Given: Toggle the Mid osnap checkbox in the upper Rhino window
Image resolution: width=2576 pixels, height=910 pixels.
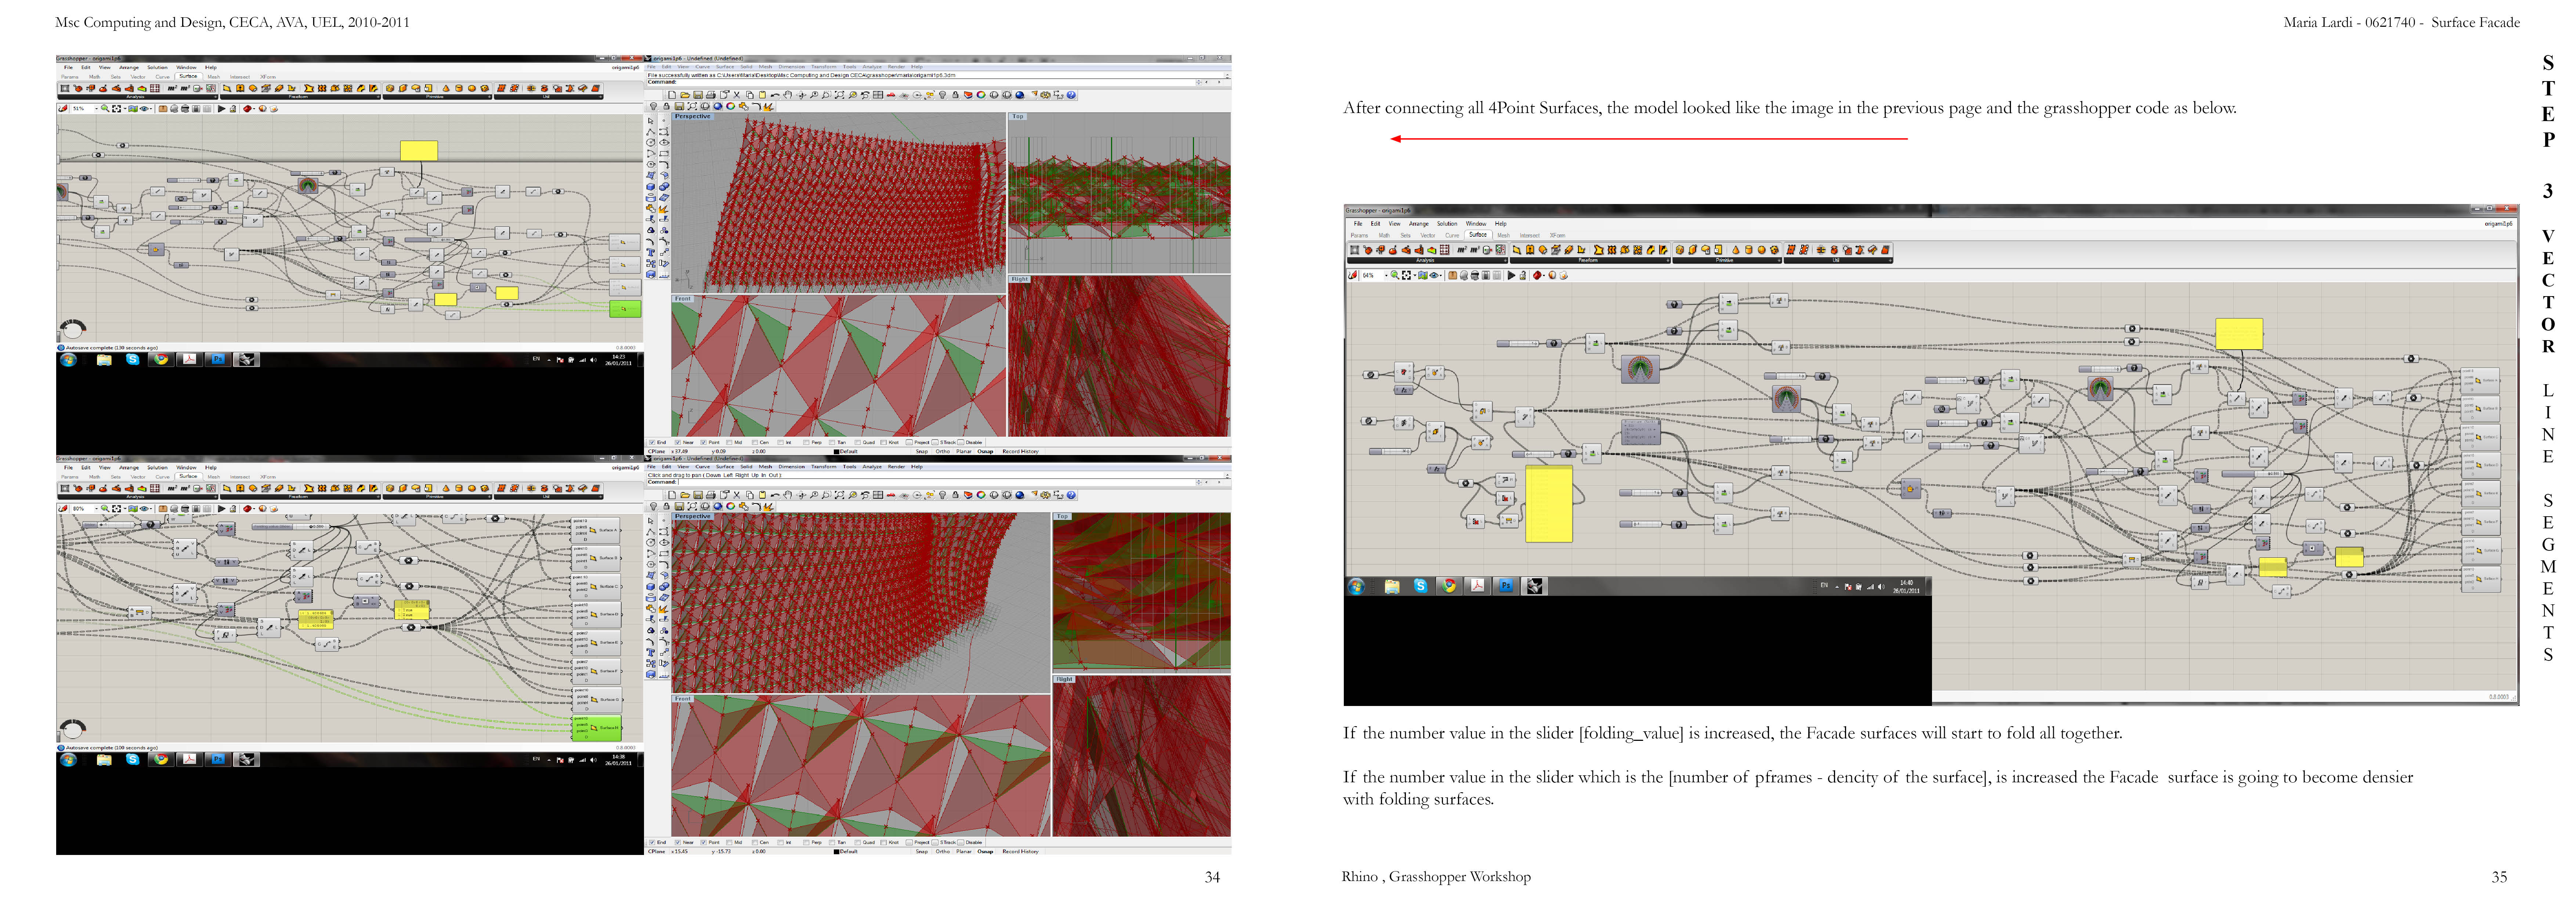Looking at the screenshot, I should point(729,443).
